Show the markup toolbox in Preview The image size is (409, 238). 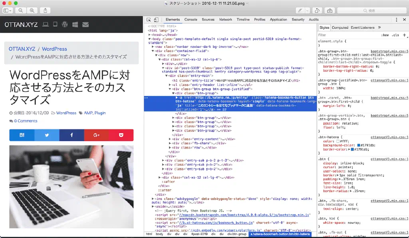330,10
